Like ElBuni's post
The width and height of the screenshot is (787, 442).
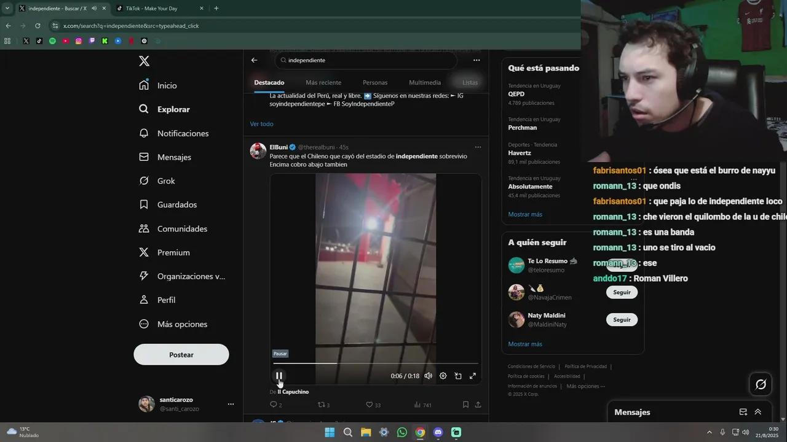[x=373, y=405]
